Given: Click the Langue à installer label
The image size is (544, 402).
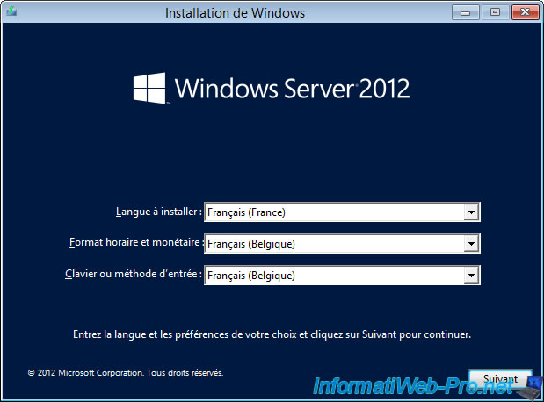Looking at the screenshot, I should (158, 212).
